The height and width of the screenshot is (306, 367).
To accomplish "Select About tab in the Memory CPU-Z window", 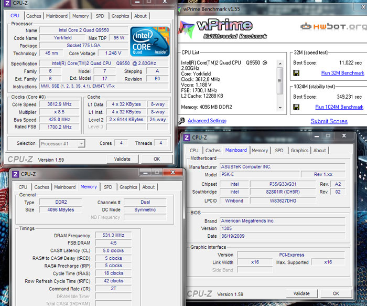I will (148, 187).
